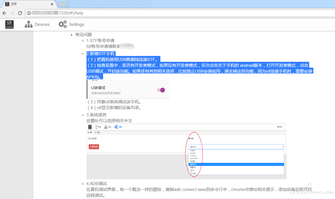Viewport: 335px width, 199px height.
Task: Click the browser forward arrow
Action: click(x=12, y=13)
